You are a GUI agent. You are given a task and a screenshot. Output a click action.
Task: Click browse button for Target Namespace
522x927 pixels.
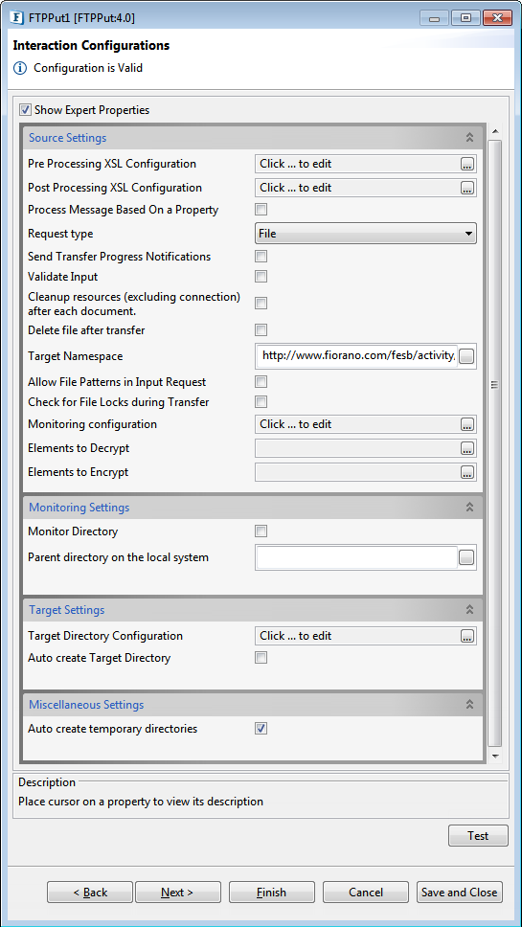[466, 356]
